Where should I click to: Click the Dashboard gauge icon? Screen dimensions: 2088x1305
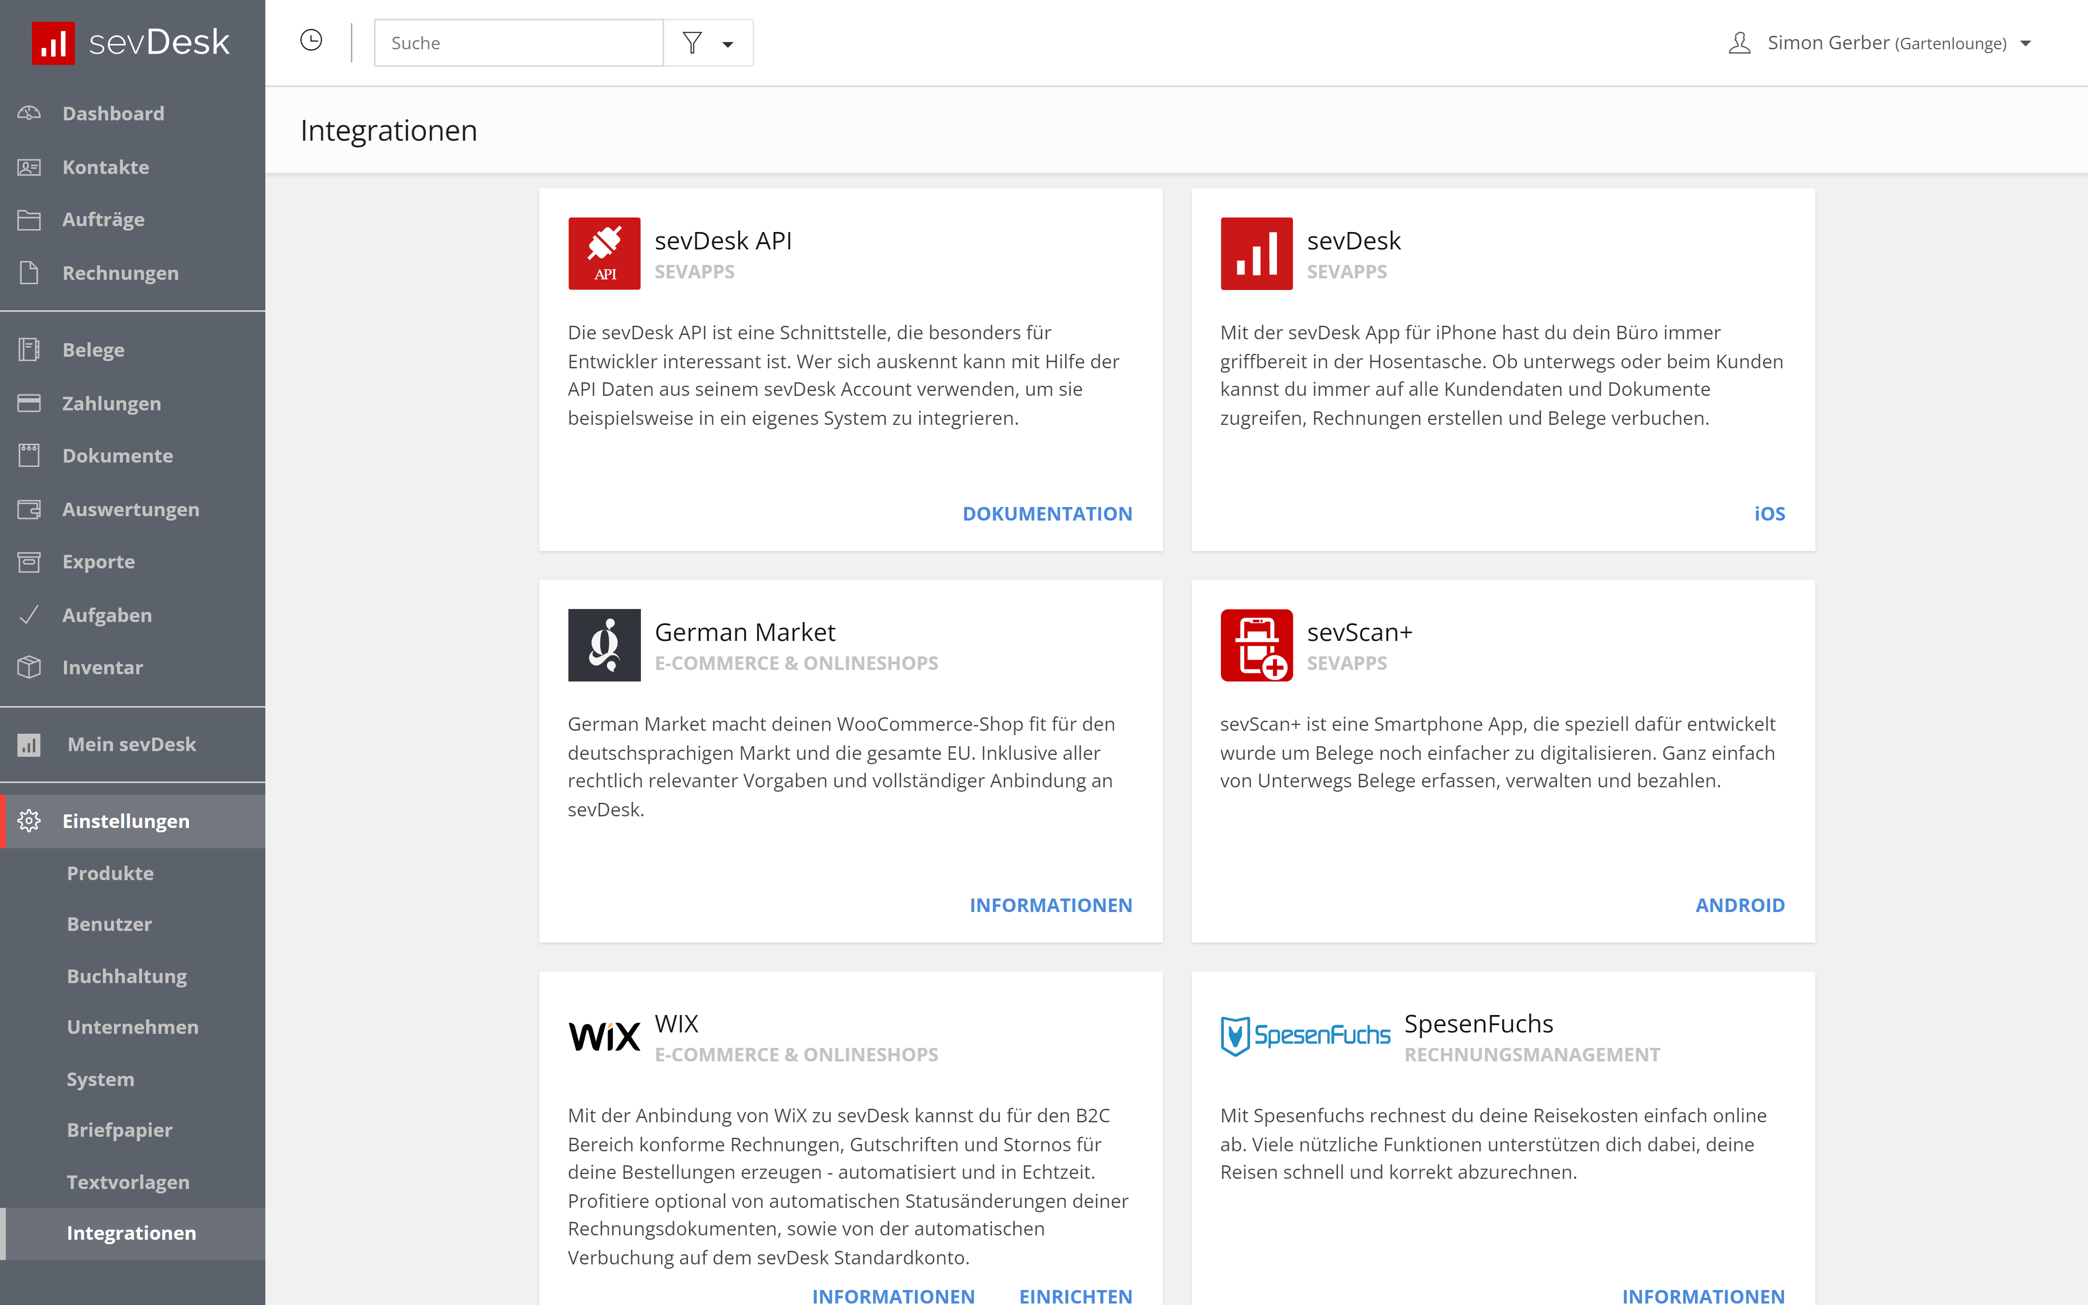coord(29,113)
